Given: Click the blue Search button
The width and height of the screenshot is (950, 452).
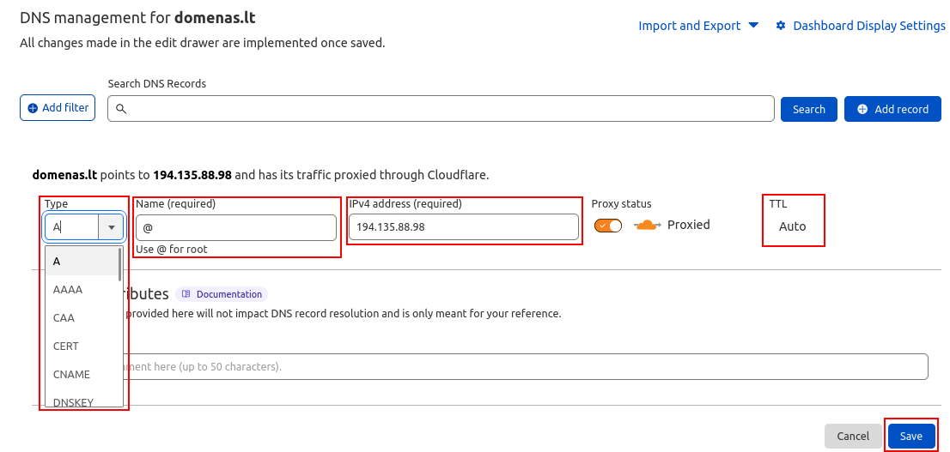Looking at the screenshot, I should pos(808,109).
